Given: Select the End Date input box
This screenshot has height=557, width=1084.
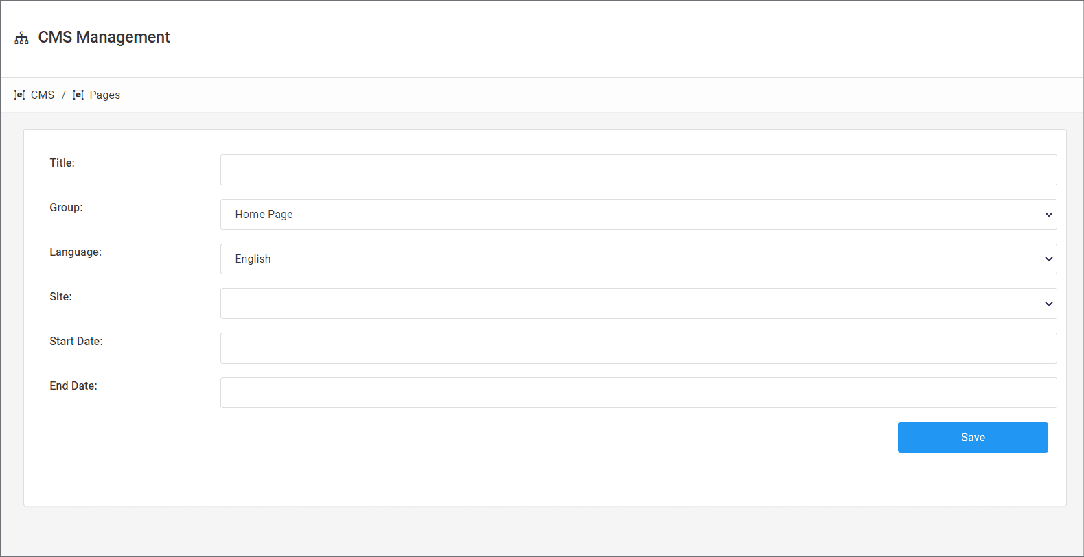Looking at the screenshot, I should (x=638, y=392).
